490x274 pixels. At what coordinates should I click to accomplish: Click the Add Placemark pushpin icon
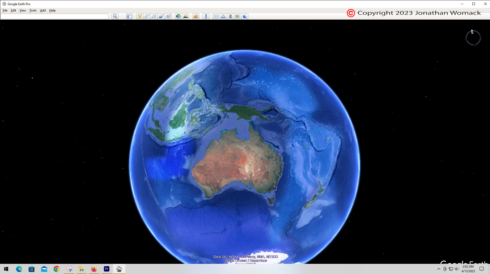(139, 16)
